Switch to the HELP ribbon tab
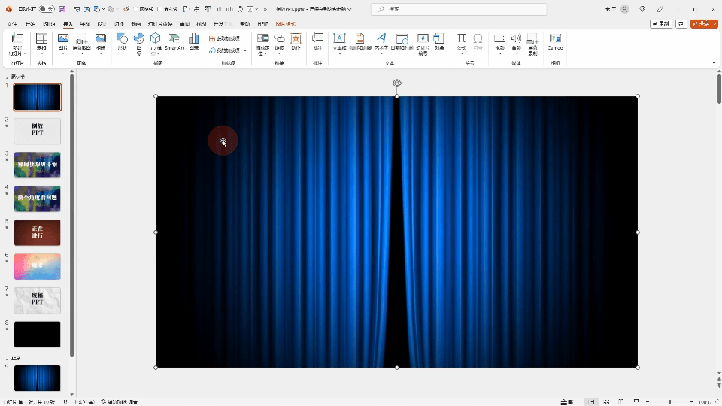 (262, 24)
